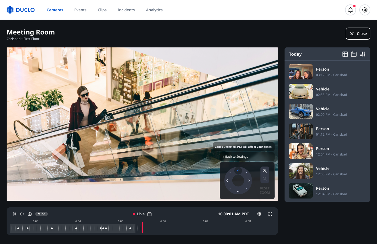Open the Cameras tab

(x=55, y=10)
